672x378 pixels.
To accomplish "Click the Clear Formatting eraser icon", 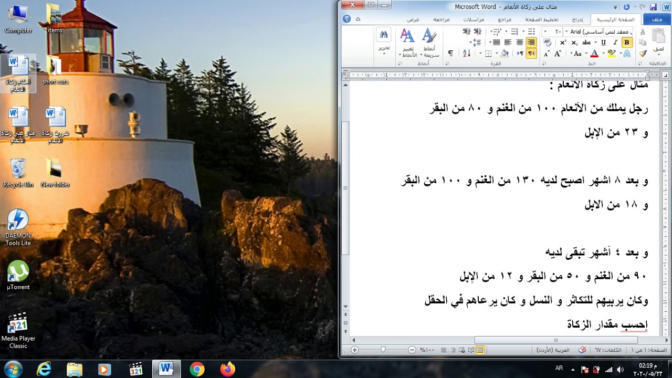I will [x=547, y=42].
